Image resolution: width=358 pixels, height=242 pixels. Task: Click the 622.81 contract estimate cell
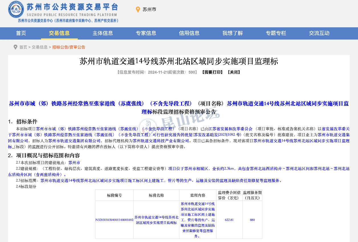pyautogui.click(x=229, y=220)
